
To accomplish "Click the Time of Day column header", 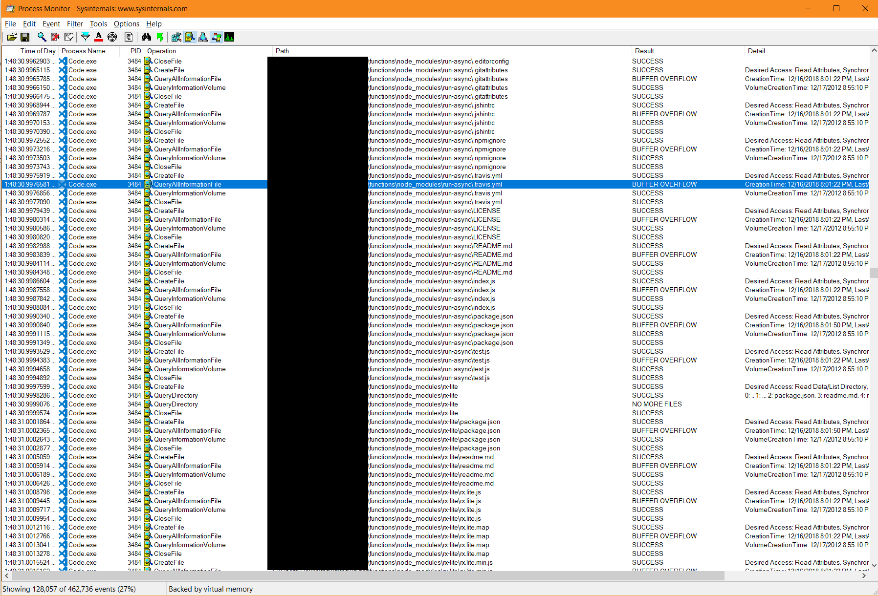I will point(30,51).
